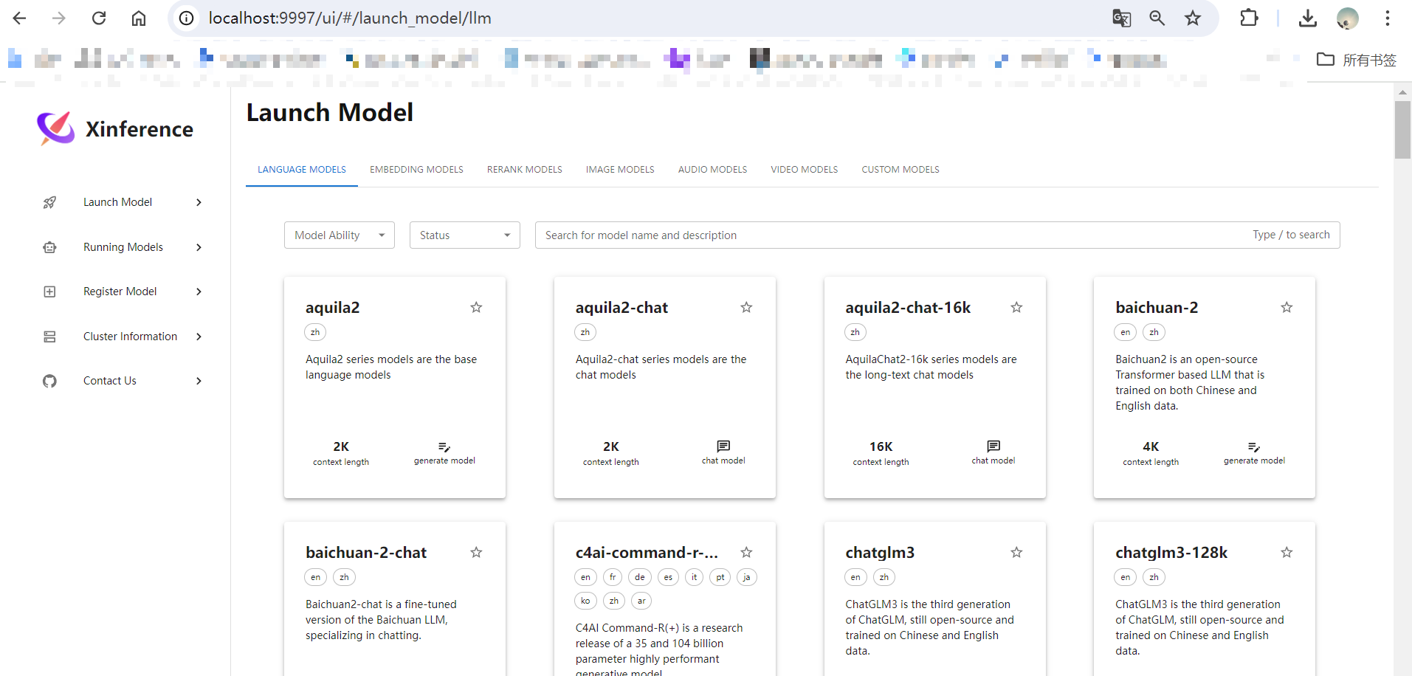
Task: Click the translate page icon in address bar
Action: tap(1122, 18)
